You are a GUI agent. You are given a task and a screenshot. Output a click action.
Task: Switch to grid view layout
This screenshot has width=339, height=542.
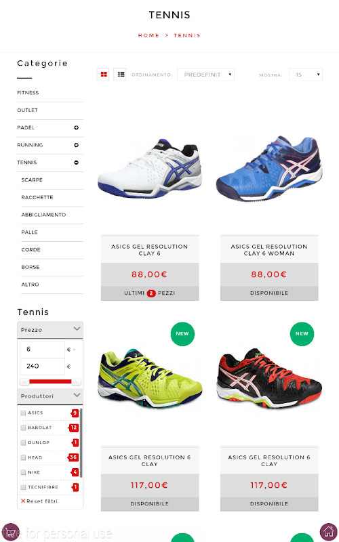104,75
